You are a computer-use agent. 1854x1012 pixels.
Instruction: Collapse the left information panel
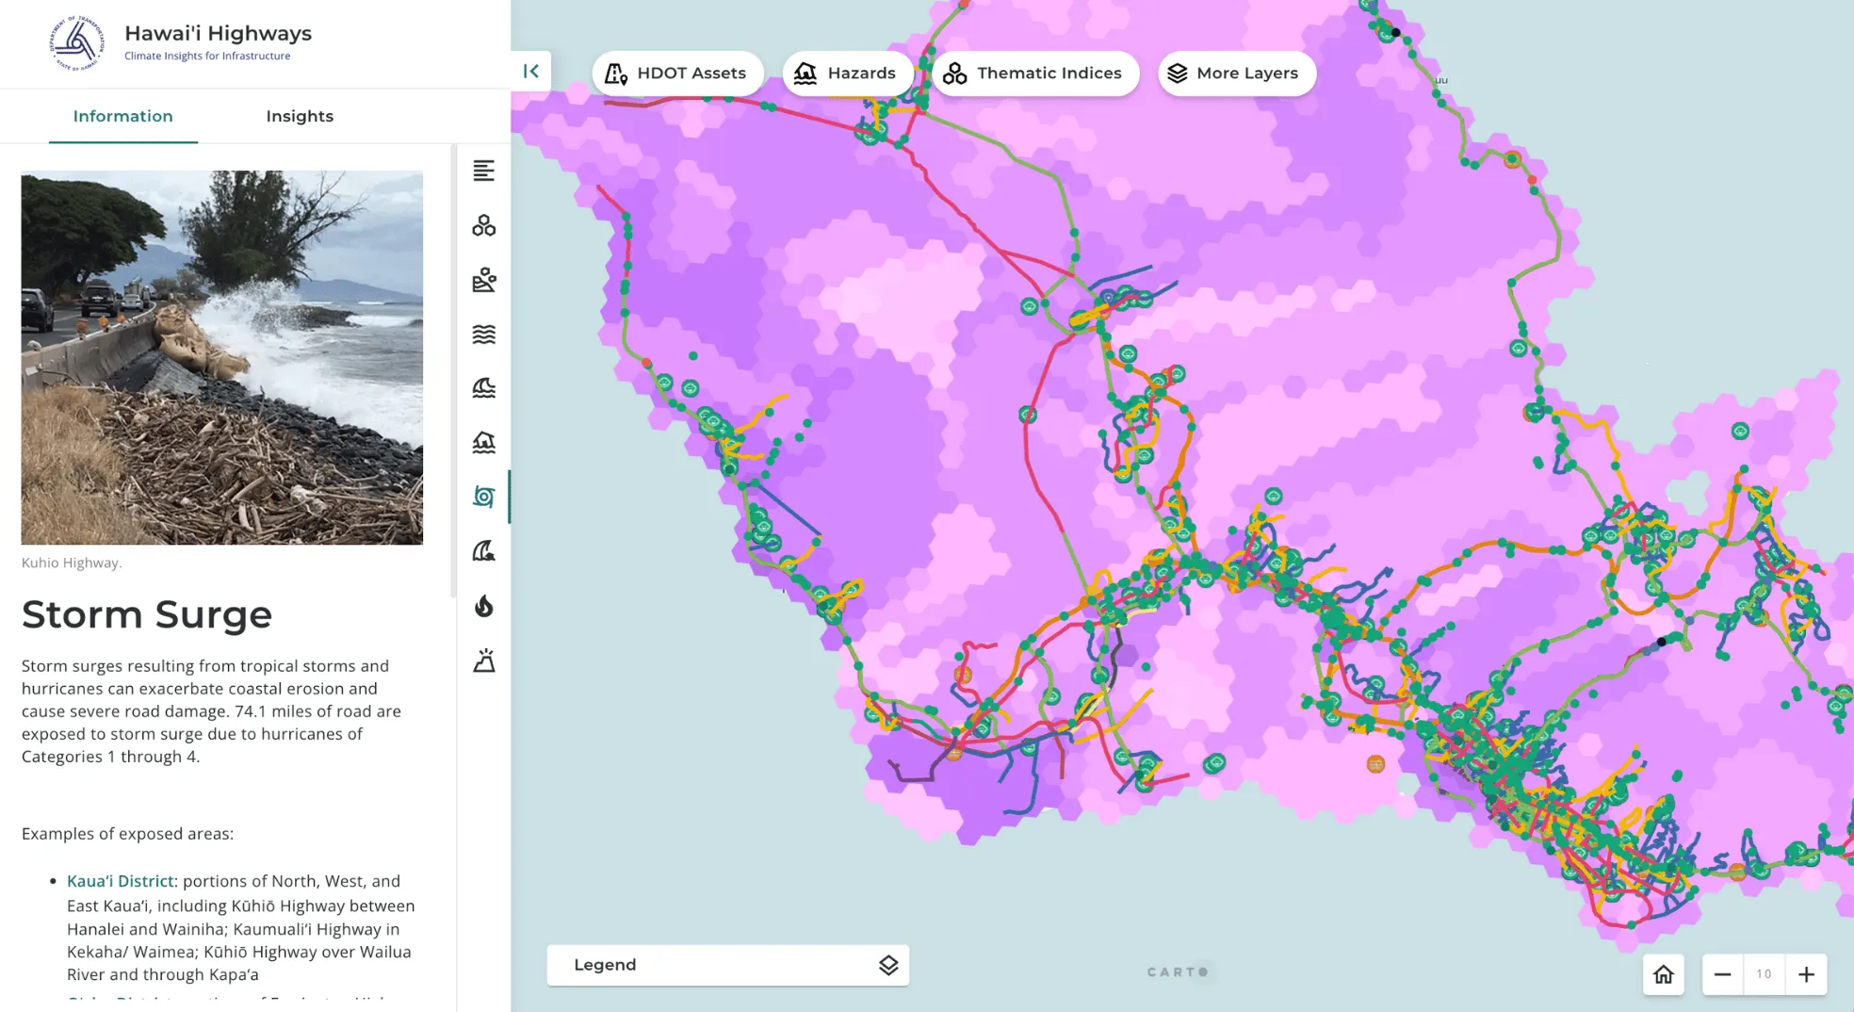(x=531, y=72)
